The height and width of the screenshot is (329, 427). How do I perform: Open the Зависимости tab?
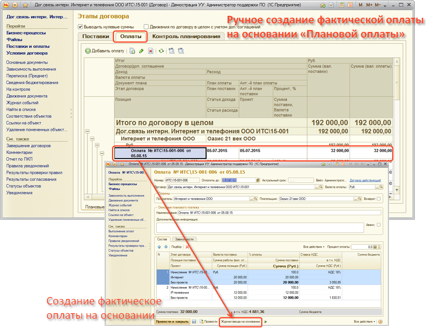(185, 239)
